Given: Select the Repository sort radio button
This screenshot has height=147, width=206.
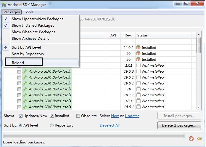Looking at the screenshot, I should point(52,125).
